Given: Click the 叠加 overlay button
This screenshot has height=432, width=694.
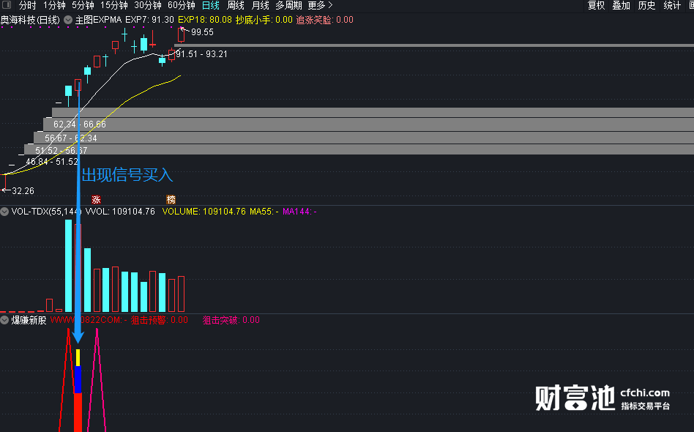Looking at the screenshot, I should coord(621,5).
